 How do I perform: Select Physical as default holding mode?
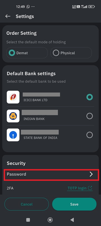click(x=71, y=53)
